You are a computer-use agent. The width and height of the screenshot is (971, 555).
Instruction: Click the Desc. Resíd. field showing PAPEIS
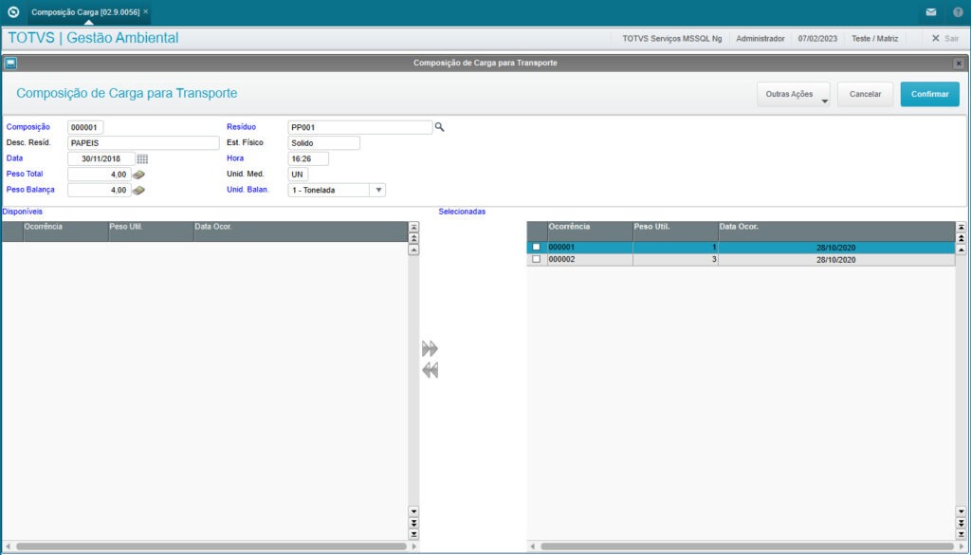[x=144, y=143]
